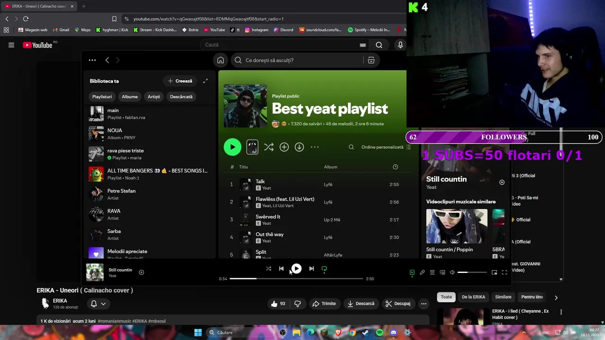Like the ERIKA video (93 likes)
Image resolution: width=605 pixels, height=340 pixels.
click(x=278, y=304)
